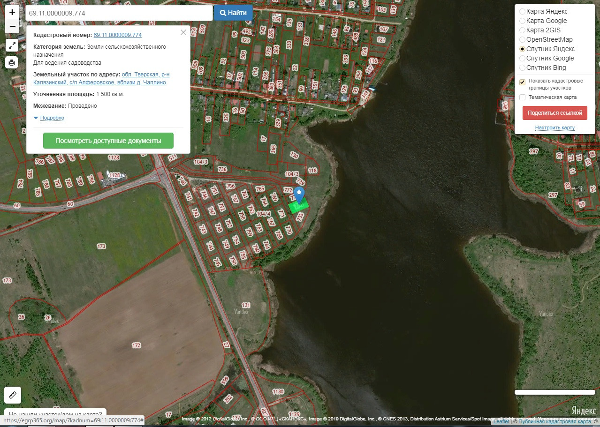600x427 pixels.
Task: Close the parcel info popup
Action: [183, 32]
